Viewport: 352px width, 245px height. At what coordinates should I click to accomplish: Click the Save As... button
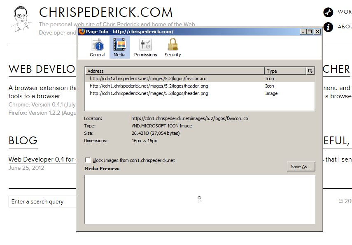[x=301, y=166]
